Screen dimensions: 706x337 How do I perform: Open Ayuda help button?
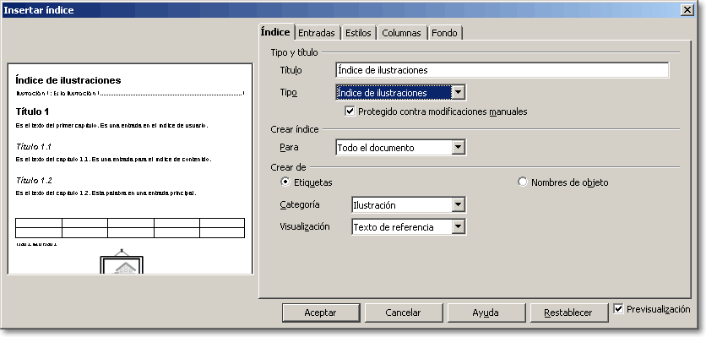(x=486, y=313)
